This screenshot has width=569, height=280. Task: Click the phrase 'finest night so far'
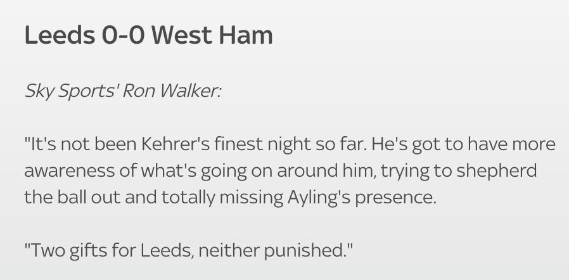pos(291,144)
